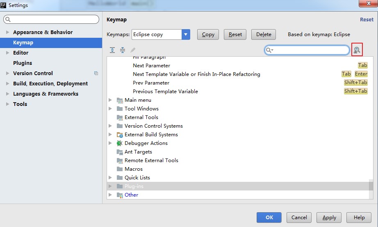The height and width of the screenshot is (227, 378).
Task: Click the search magnifier icon in keymap filter
Action: (269, 50)
